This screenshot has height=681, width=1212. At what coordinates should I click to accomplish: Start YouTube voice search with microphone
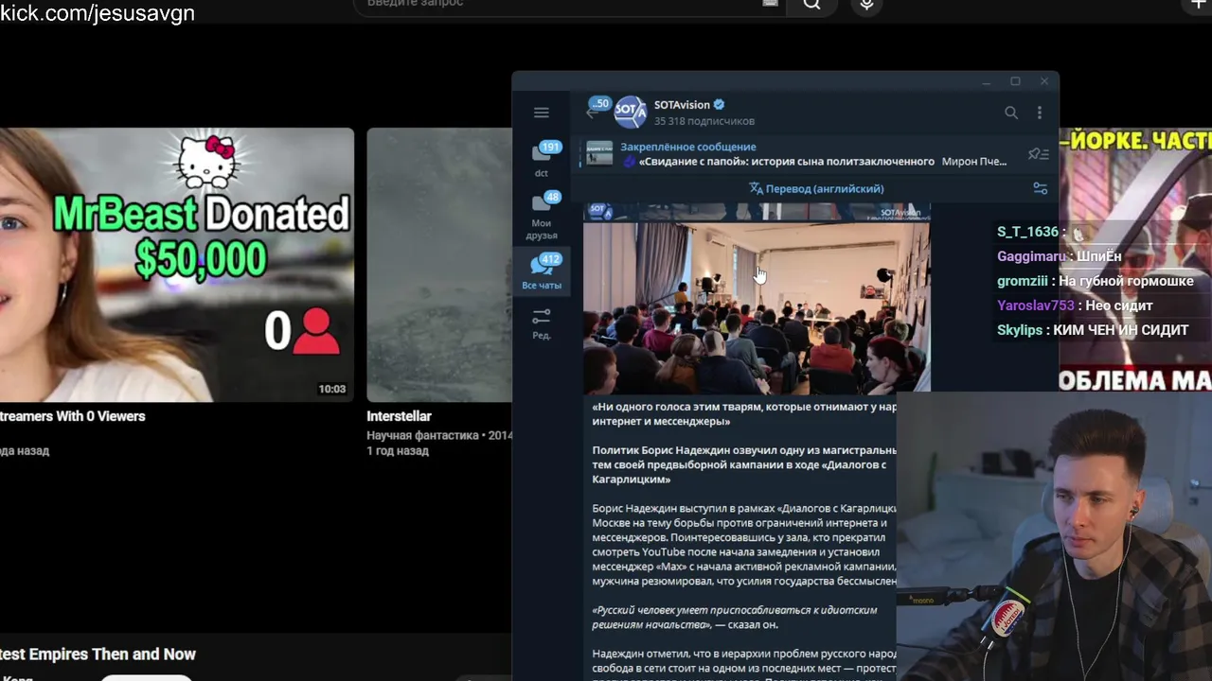(x=866, y=5)
